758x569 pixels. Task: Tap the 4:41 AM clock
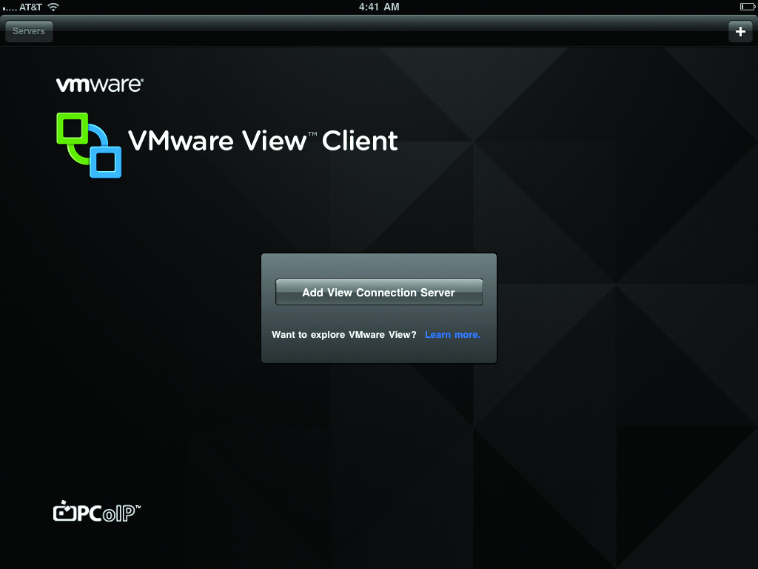pos(379,7)
